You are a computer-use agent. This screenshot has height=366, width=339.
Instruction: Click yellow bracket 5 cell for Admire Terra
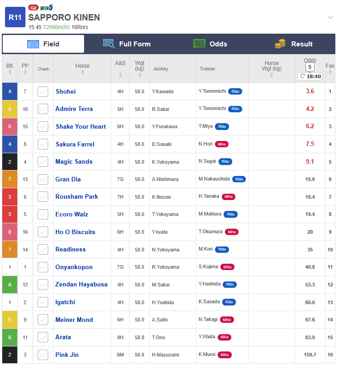[x=10, y=109]
